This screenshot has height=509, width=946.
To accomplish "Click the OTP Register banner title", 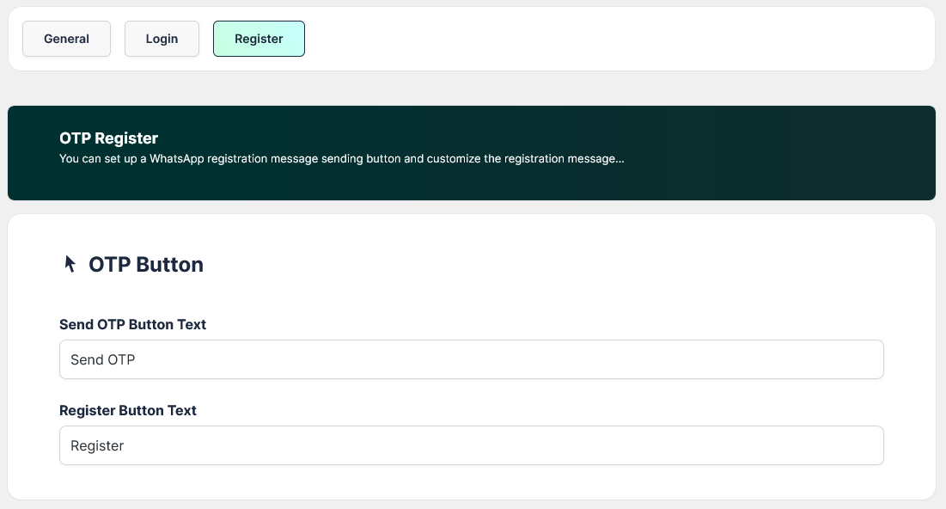I will point(108,138).
